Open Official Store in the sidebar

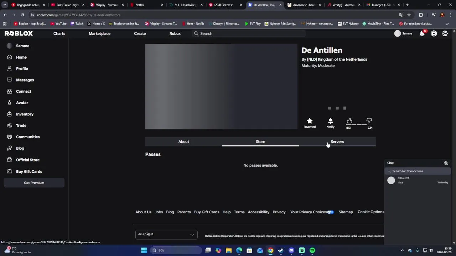pos(27,160)
